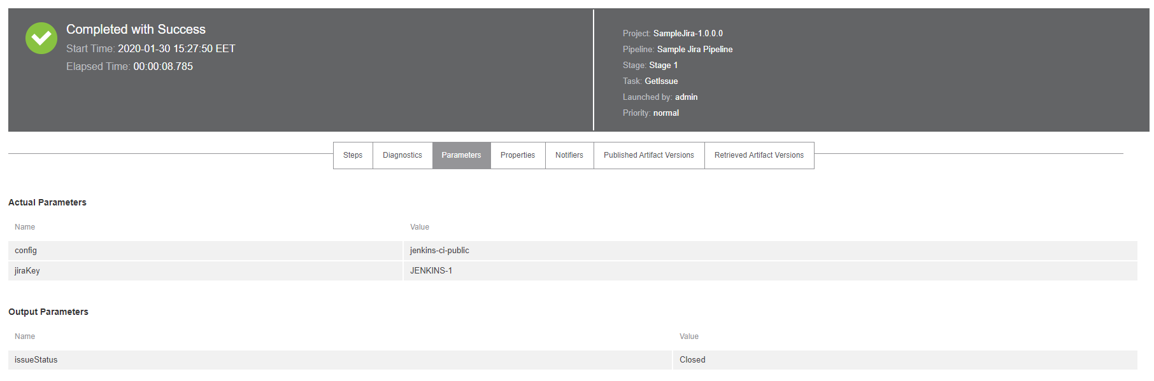Click the task name GetIssue

pyautogui.click(x=661, y=81)
